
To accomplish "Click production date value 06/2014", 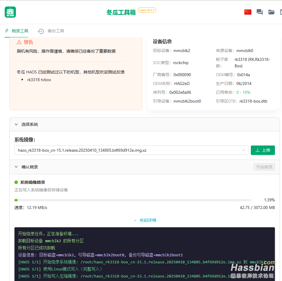I will click(x=244, y=83).
